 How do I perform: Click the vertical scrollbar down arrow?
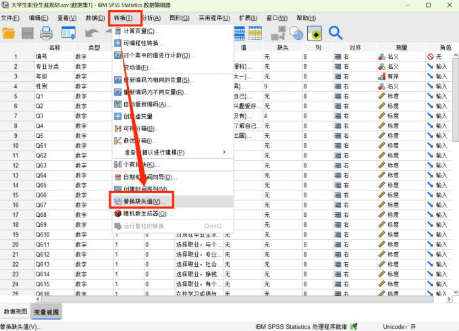tap(456, 292)
